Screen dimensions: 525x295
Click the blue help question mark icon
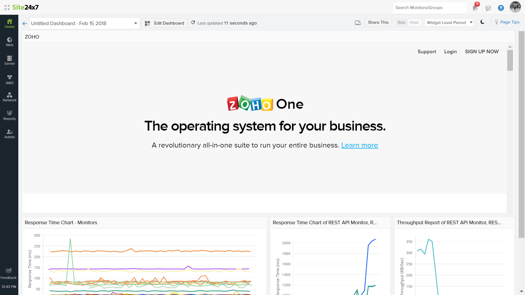(501, 8)
